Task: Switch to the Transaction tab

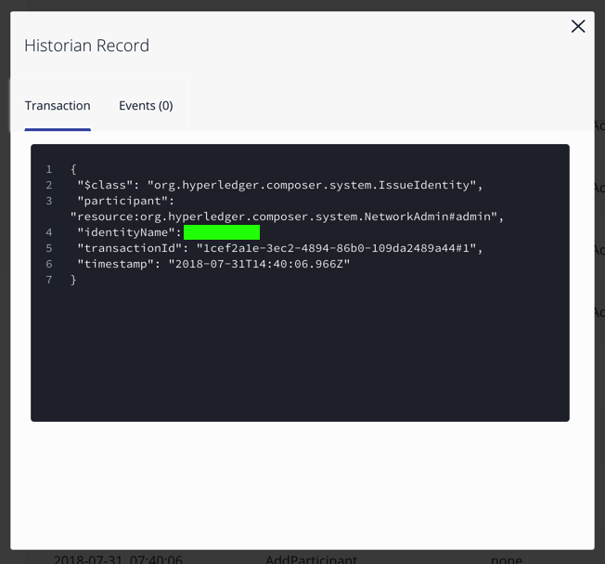Action: [58, 106]
